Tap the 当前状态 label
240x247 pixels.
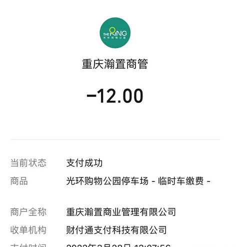28,163
